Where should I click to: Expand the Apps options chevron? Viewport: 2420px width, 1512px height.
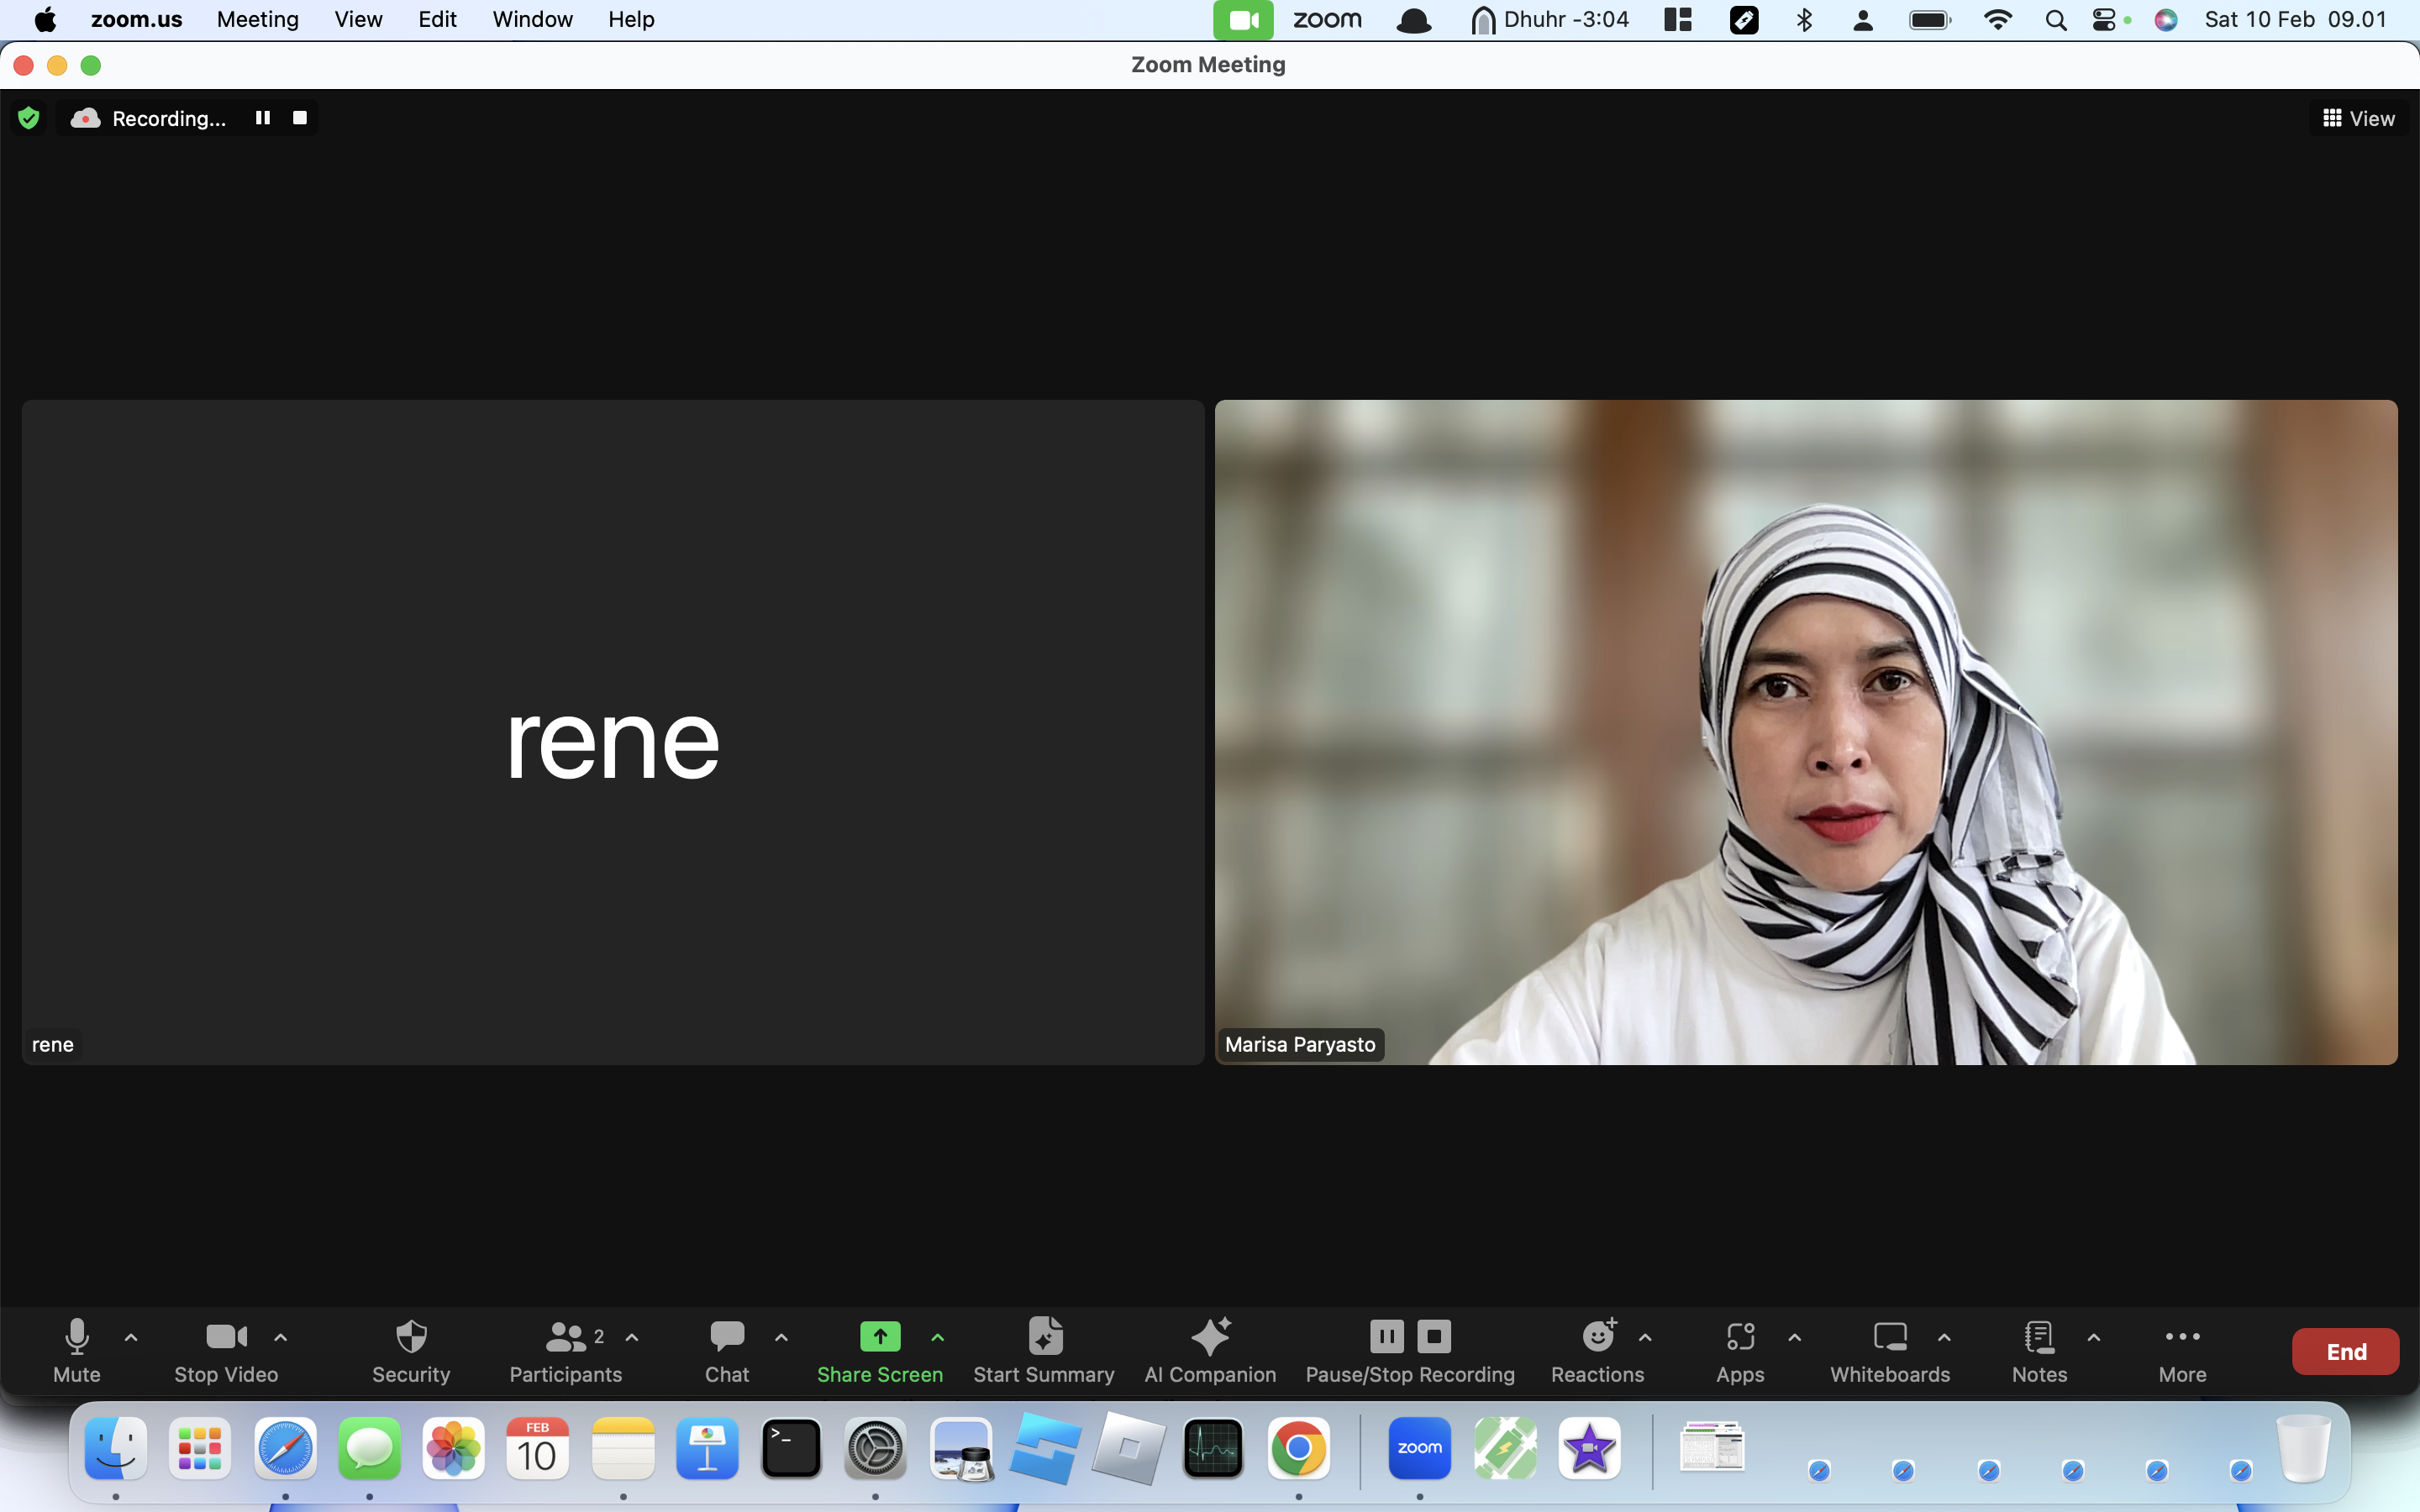tap(1794, 1337)
